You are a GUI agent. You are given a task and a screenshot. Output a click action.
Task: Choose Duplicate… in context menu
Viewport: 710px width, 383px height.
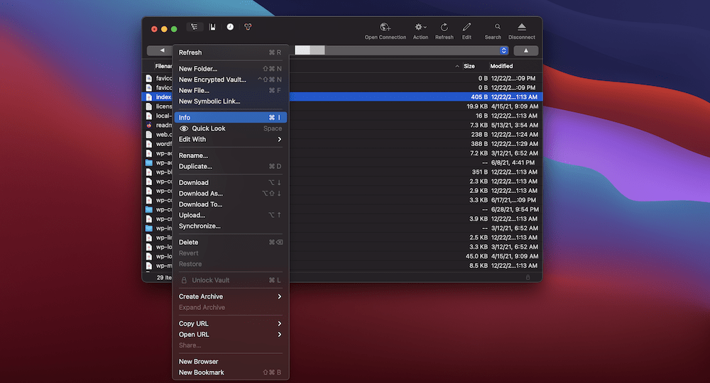(231, 167)
